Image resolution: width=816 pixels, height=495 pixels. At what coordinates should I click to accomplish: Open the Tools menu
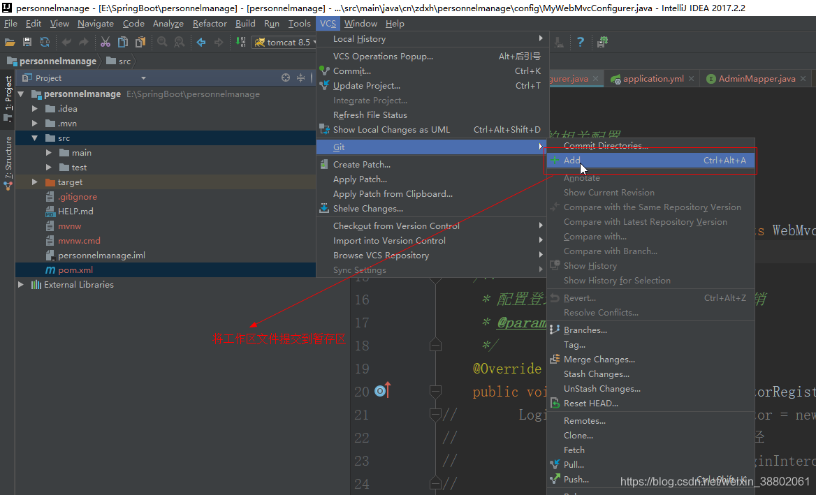click(299, 24)
